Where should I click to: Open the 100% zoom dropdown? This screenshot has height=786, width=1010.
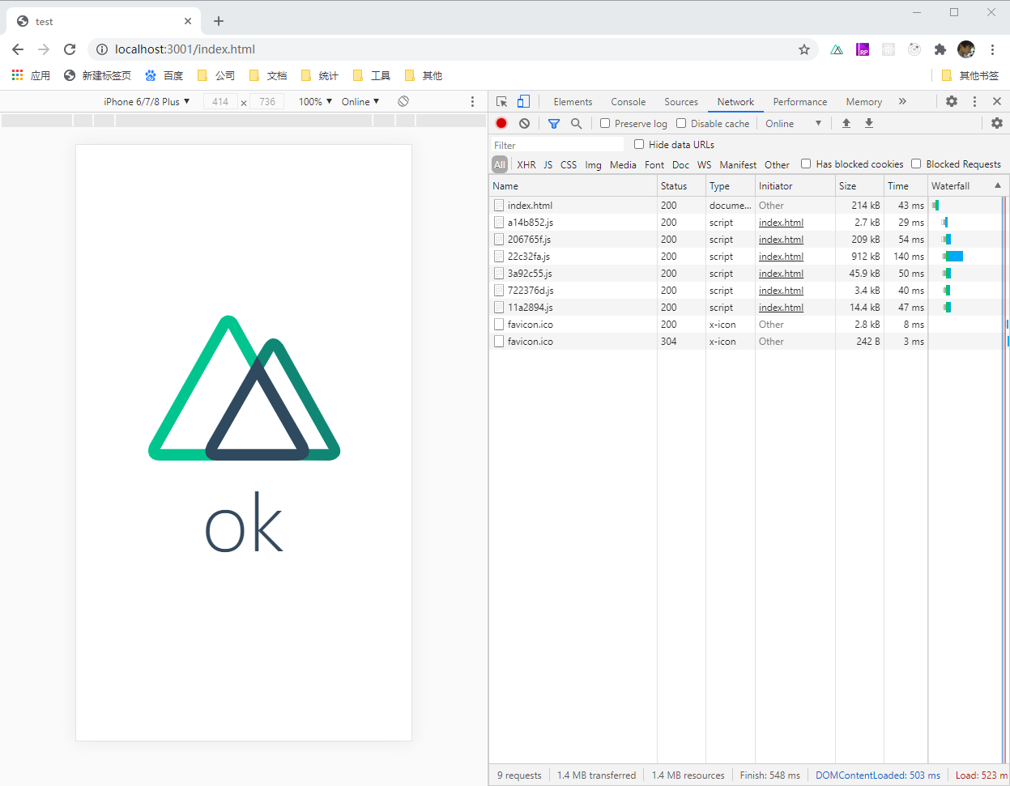pos(315,101)
